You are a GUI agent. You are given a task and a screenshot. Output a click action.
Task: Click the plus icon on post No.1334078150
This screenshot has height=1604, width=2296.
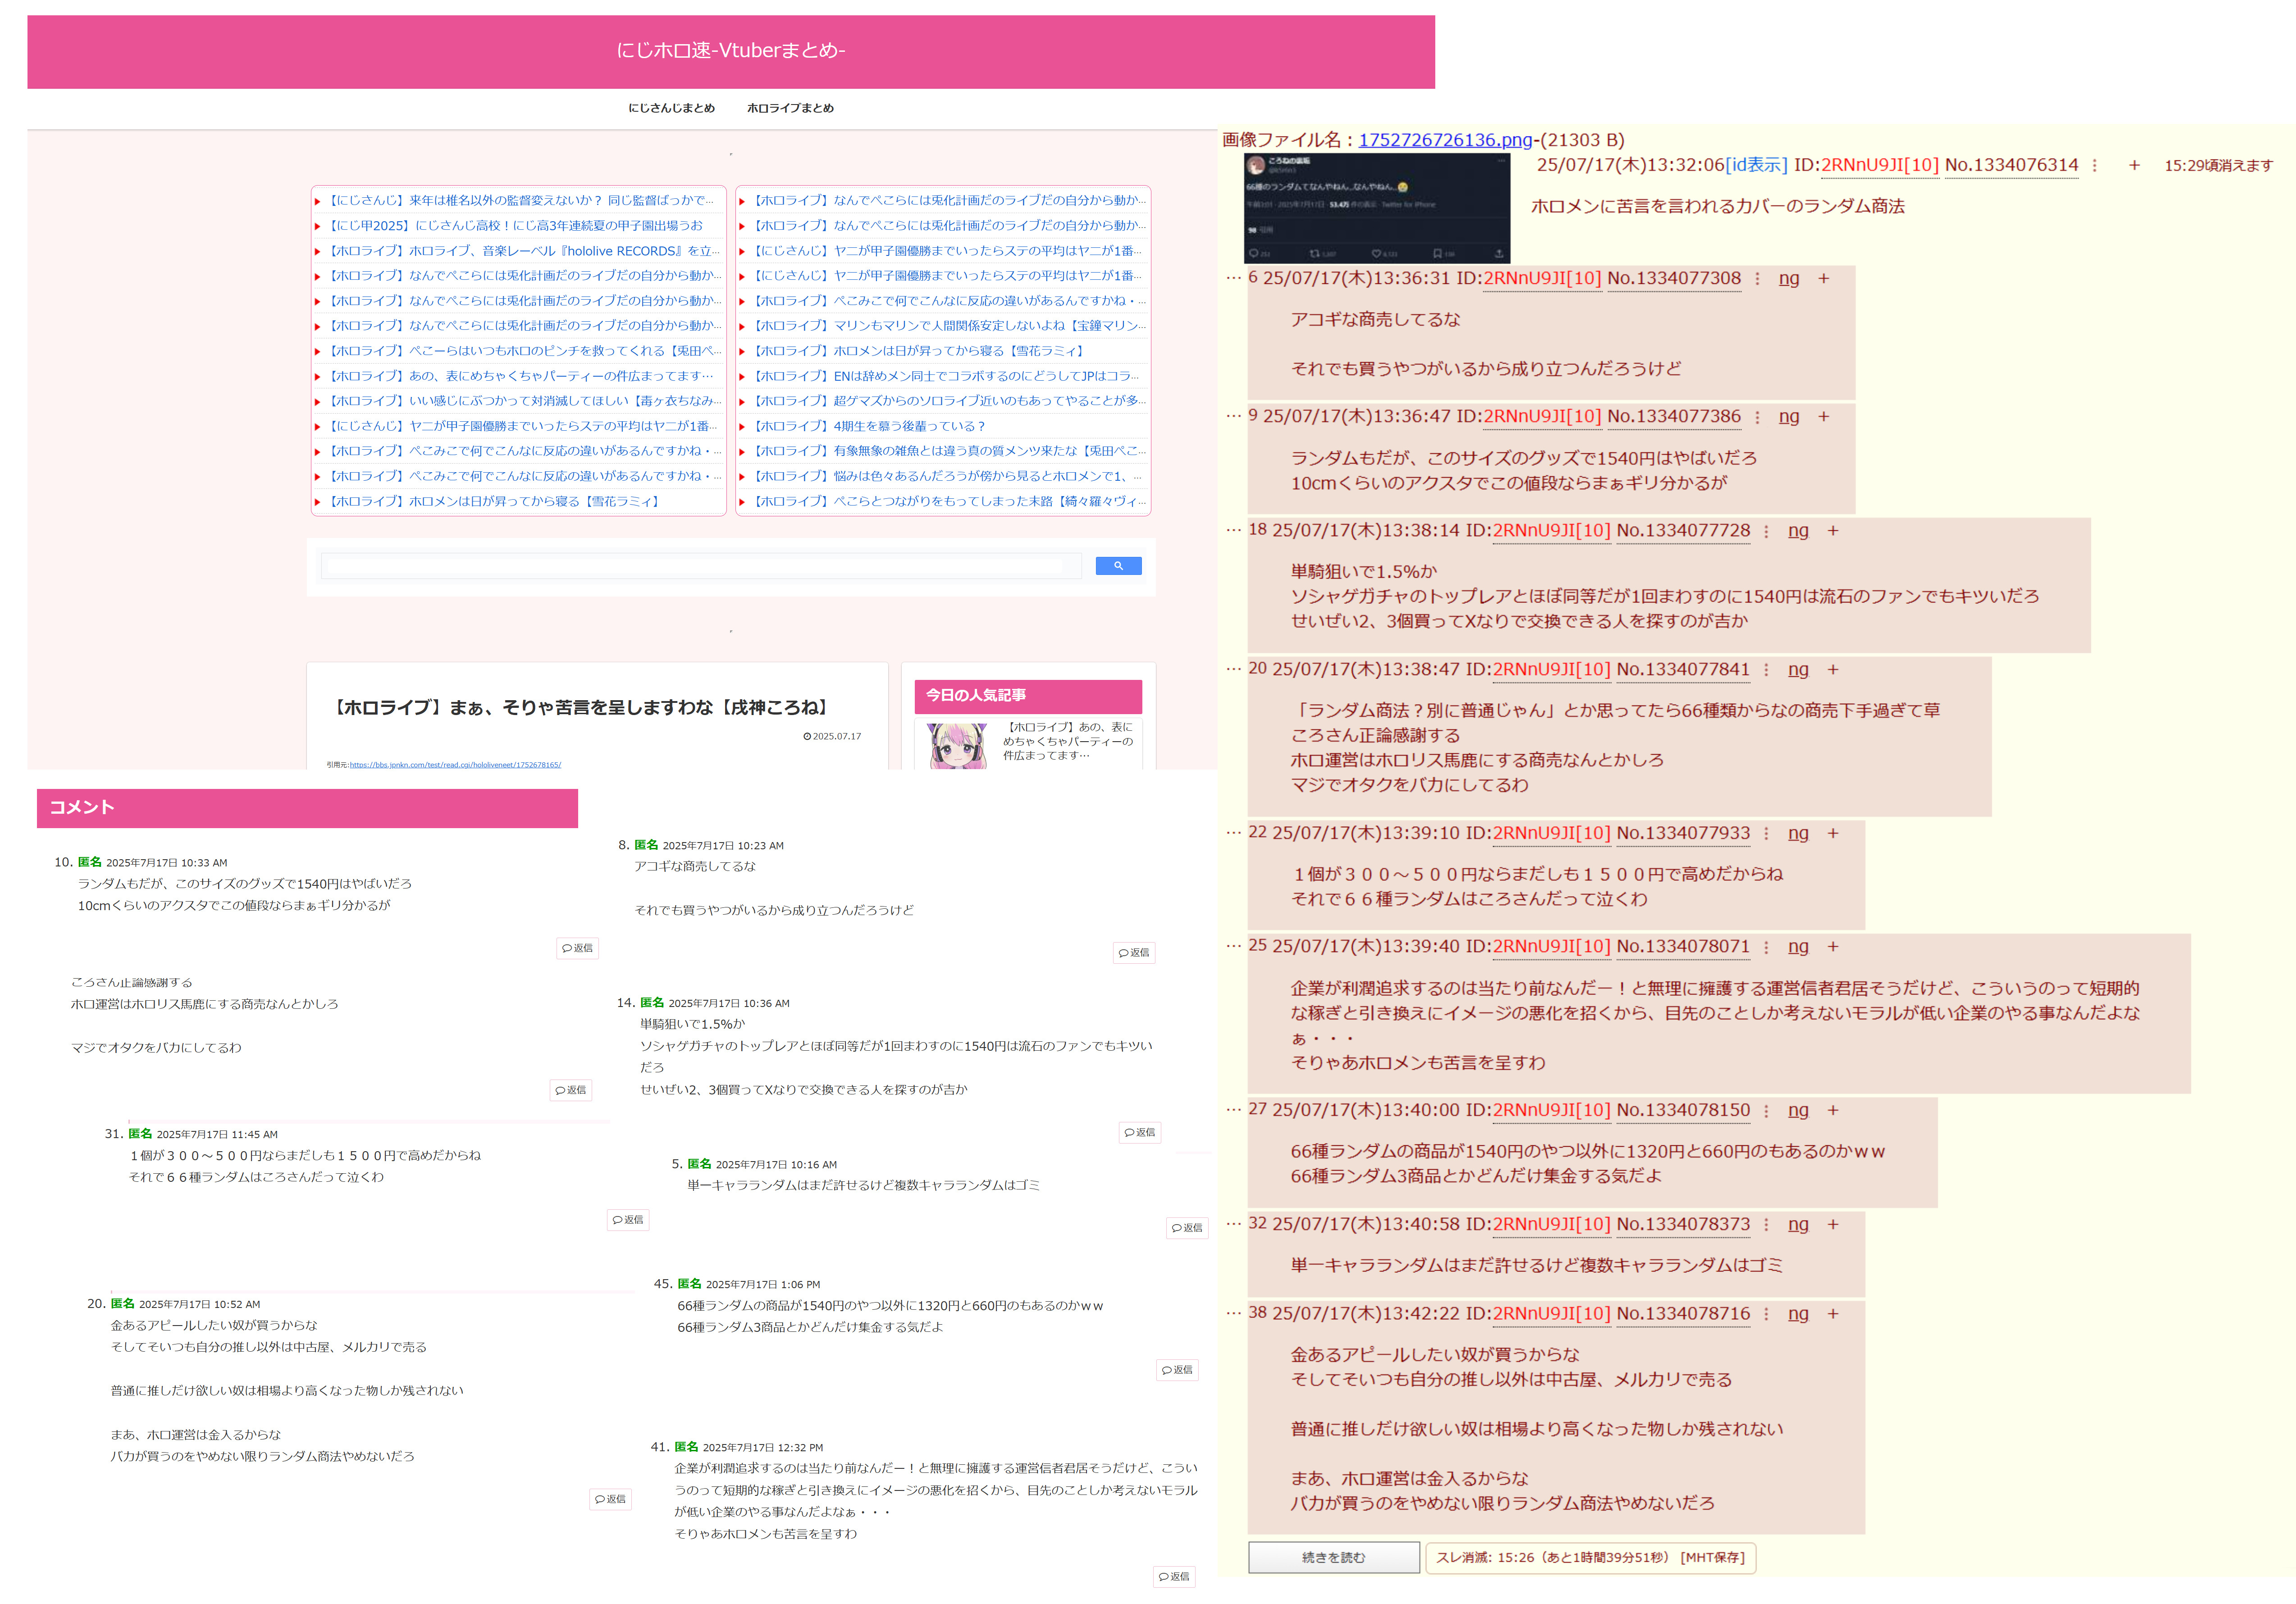pos(1833,1111)
